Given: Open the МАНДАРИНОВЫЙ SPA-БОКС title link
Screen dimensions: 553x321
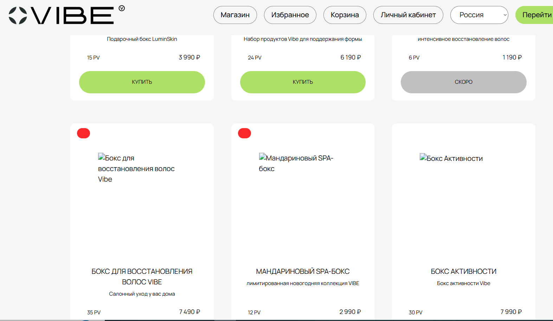Looking at the screenshot, I should click(303, 271).
